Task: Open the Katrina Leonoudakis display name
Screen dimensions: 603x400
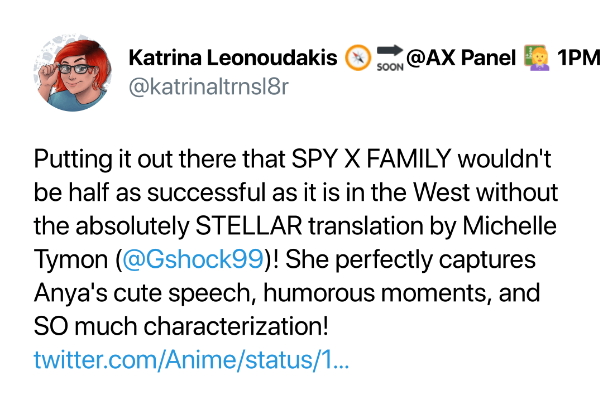Action: [233, 58]
